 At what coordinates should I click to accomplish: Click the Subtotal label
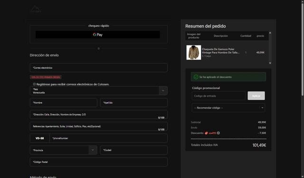coord(196,122)
